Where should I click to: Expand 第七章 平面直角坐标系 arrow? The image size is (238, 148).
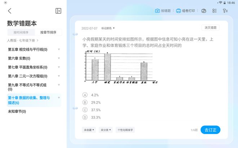59,67
